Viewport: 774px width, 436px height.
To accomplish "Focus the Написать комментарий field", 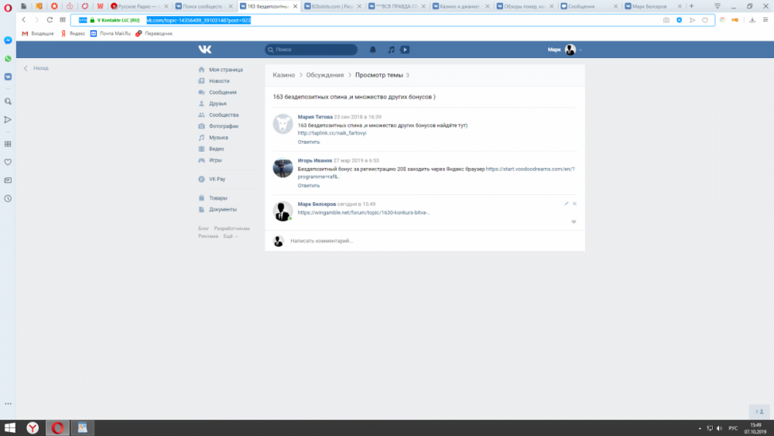I will (x=432, y=241).
